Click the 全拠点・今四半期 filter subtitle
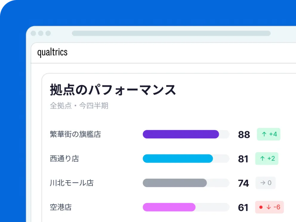This screenshot has width=296, height=222. pos(79,106)
